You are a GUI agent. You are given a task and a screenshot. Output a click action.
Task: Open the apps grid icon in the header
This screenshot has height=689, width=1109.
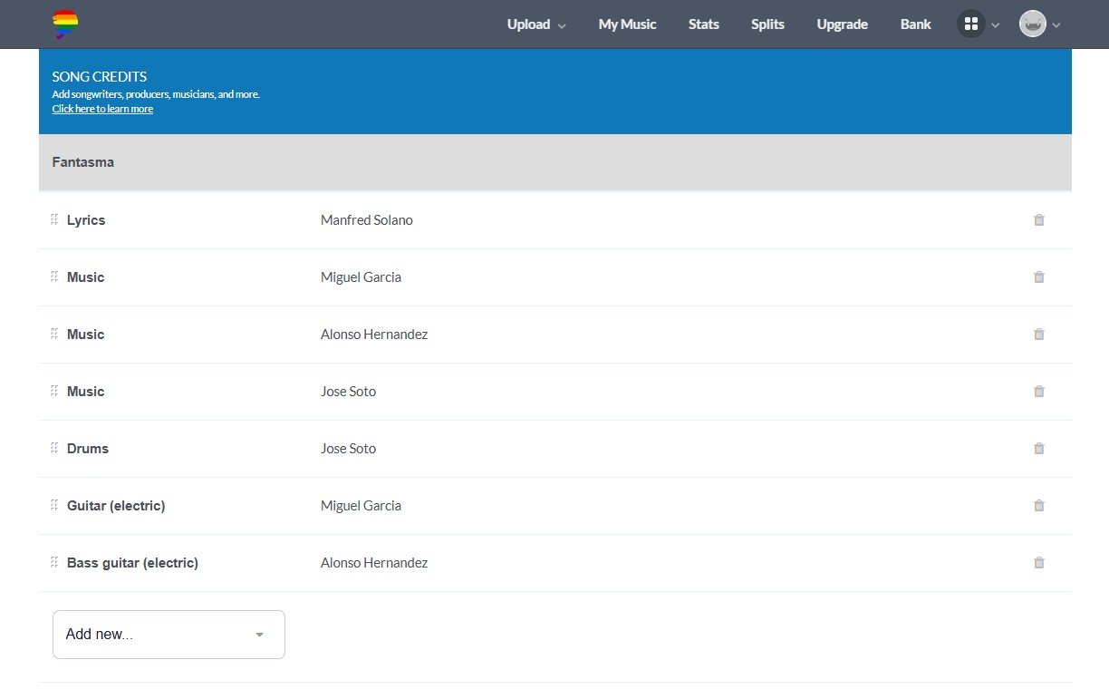[x=971, y=24]
